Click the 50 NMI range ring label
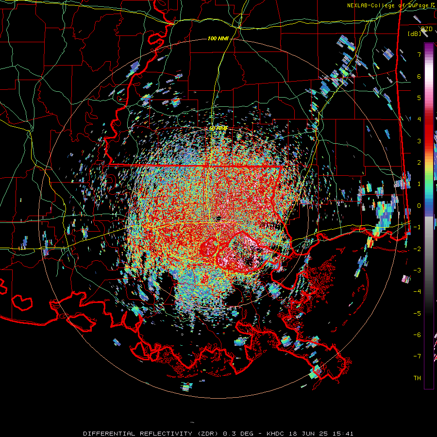The image size is (437, 437). [x=218, y=129]
